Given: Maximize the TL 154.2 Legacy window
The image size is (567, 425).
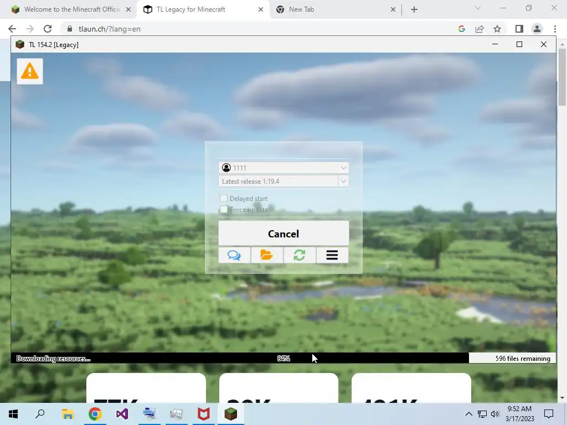Looking at the screenshot, I should point(519,44).
